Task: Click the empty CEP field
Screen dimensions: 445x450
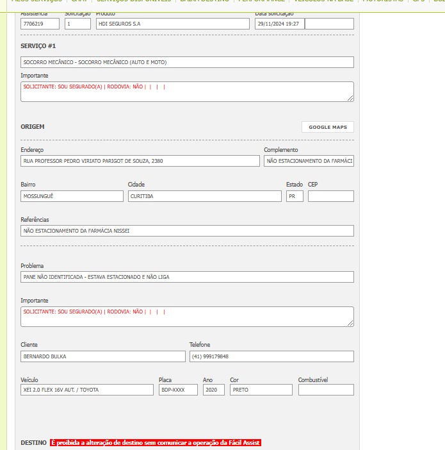Action: [x=331, y=196]
